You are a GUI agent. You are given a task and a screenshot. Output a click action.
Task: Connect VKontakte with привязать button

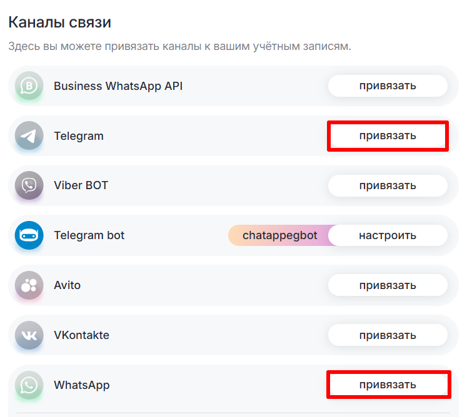pos(388,335)
